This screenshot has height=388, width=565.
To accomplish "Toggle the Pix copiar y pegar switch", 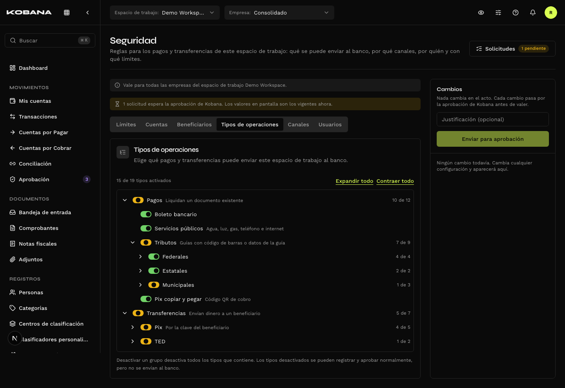I will (x=146, y=299).
